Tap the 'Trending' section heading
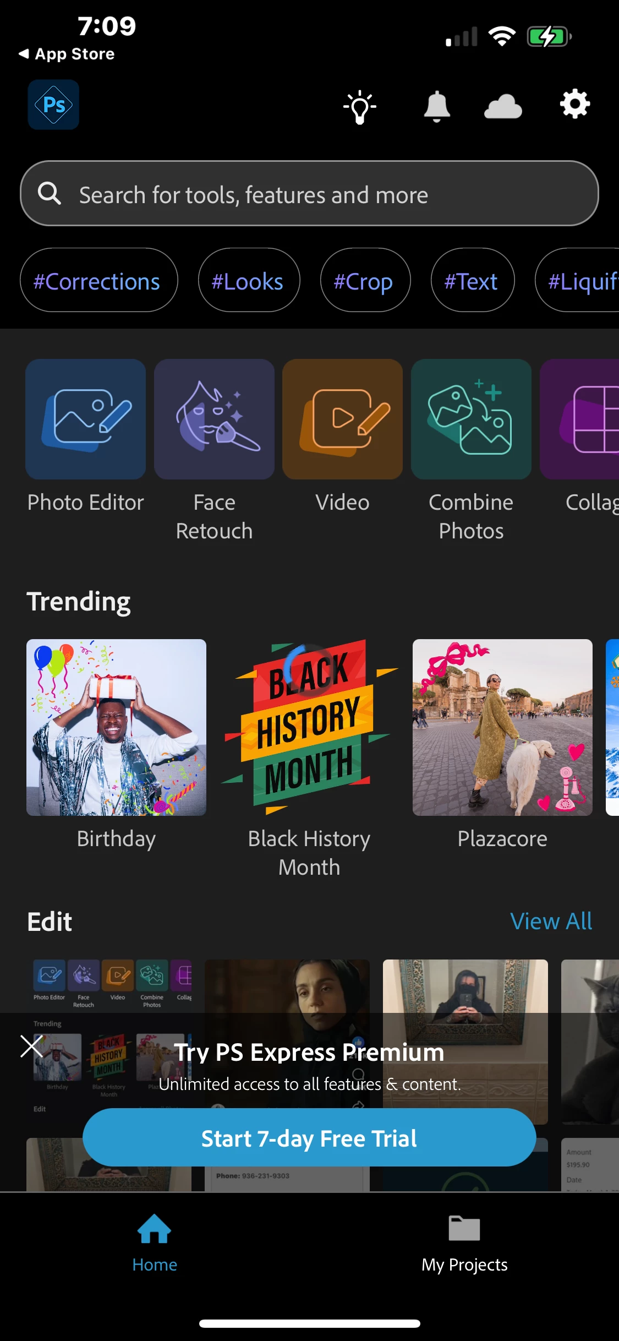Image resolution: width=619 pixels, height=1341 pixels. 79,601
